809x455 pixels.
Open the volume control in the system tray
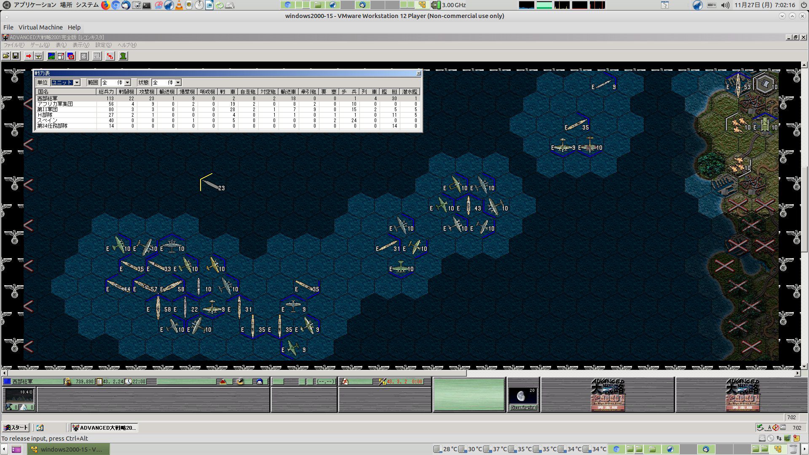[x=725, y=5]
